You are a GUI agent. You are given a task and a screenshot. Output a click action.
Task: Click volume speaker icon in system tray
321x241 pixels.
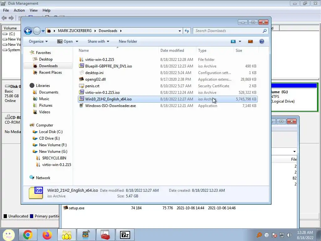[289, 235]
